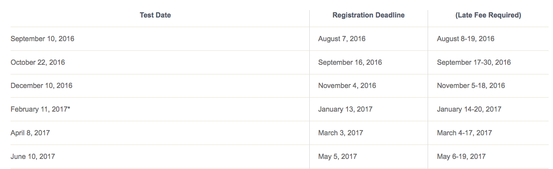This screenshot has height=169, width=553.
Task: Click the September 16, 2016 registration deadline
Action: tap(350, 62)
